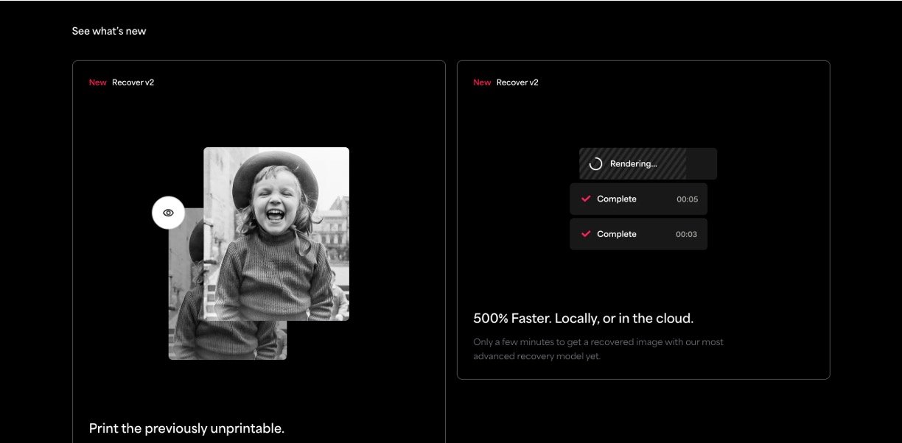Open the Complete 00:05 task row
This screenshot has height=443, width=902.
pyautogui.click(x=638, y=199)
